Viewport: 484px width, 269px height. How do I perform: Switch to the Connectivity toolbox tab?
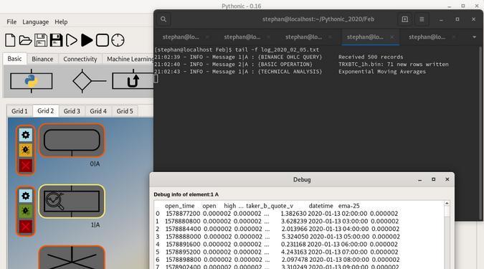click(x=80, y=59)
